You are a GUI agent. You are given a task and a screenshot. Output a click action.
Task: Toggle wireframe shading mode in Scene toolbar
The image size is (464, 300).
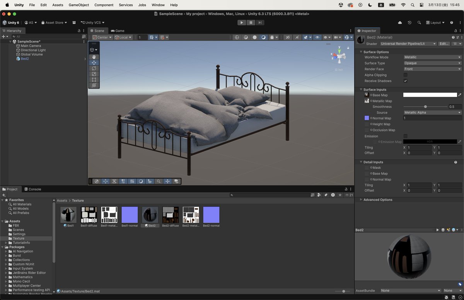[x=237, y=37]
